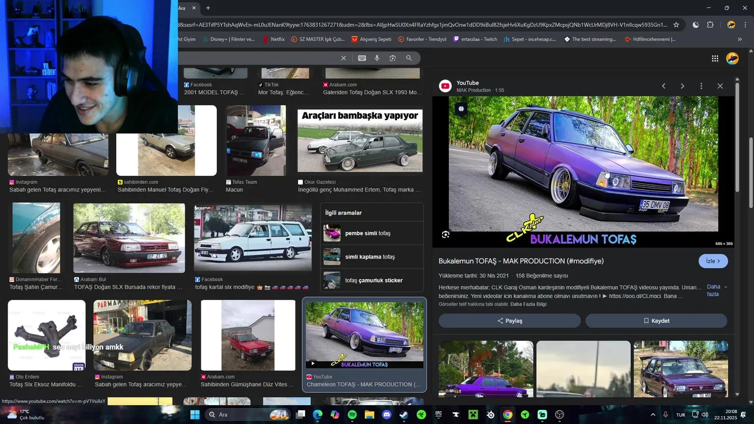The width and height of the screenshot is (754, 424).
Task: Open Alışveriş Sepeti bookmark
Action: (x=371, y=39)
